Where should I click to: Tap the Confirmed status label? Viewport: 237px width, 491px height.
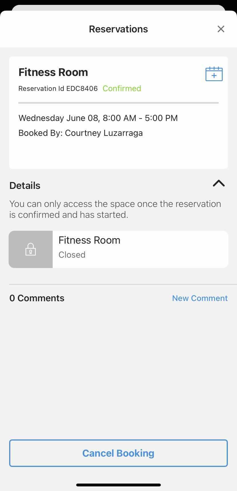tap(122, 88)
